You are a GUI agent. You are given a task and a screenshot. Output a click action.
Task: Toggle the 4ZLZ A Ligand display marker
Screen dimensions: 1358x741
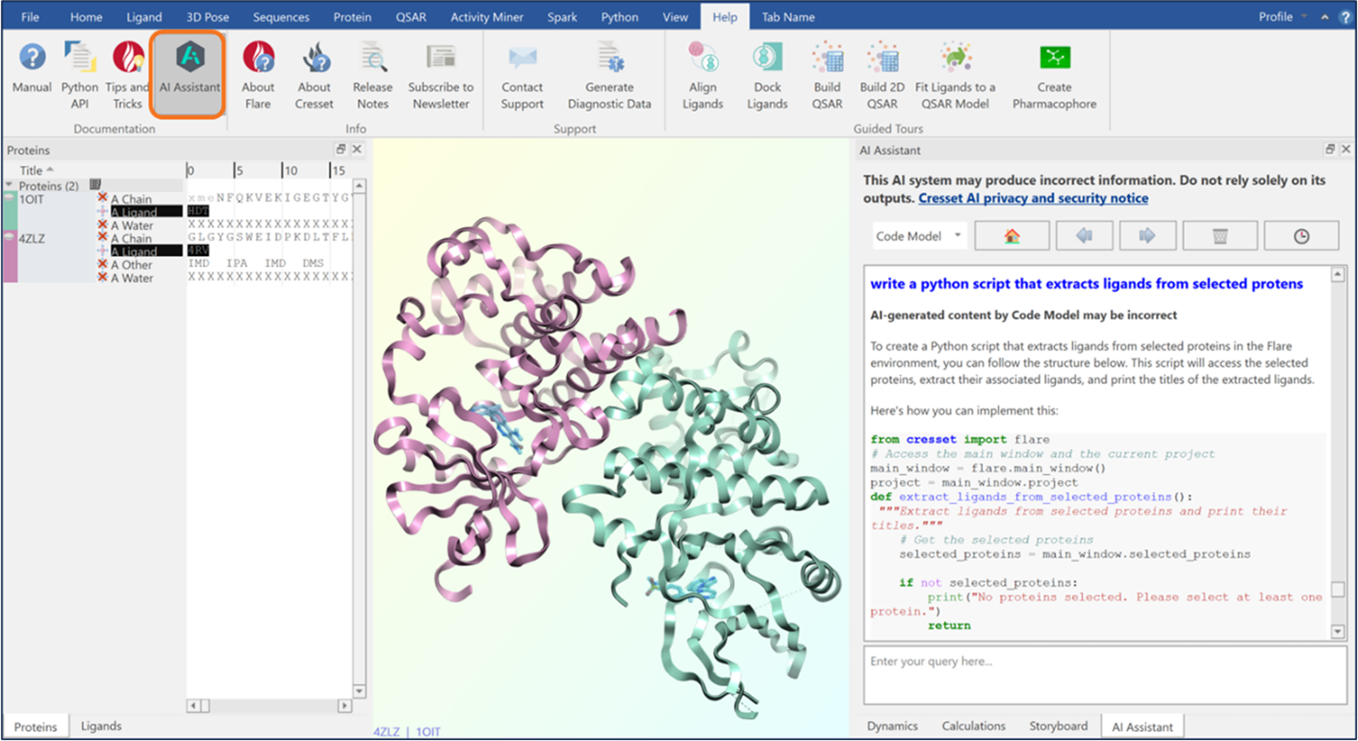pyautogui.click(x=103, y=251)
